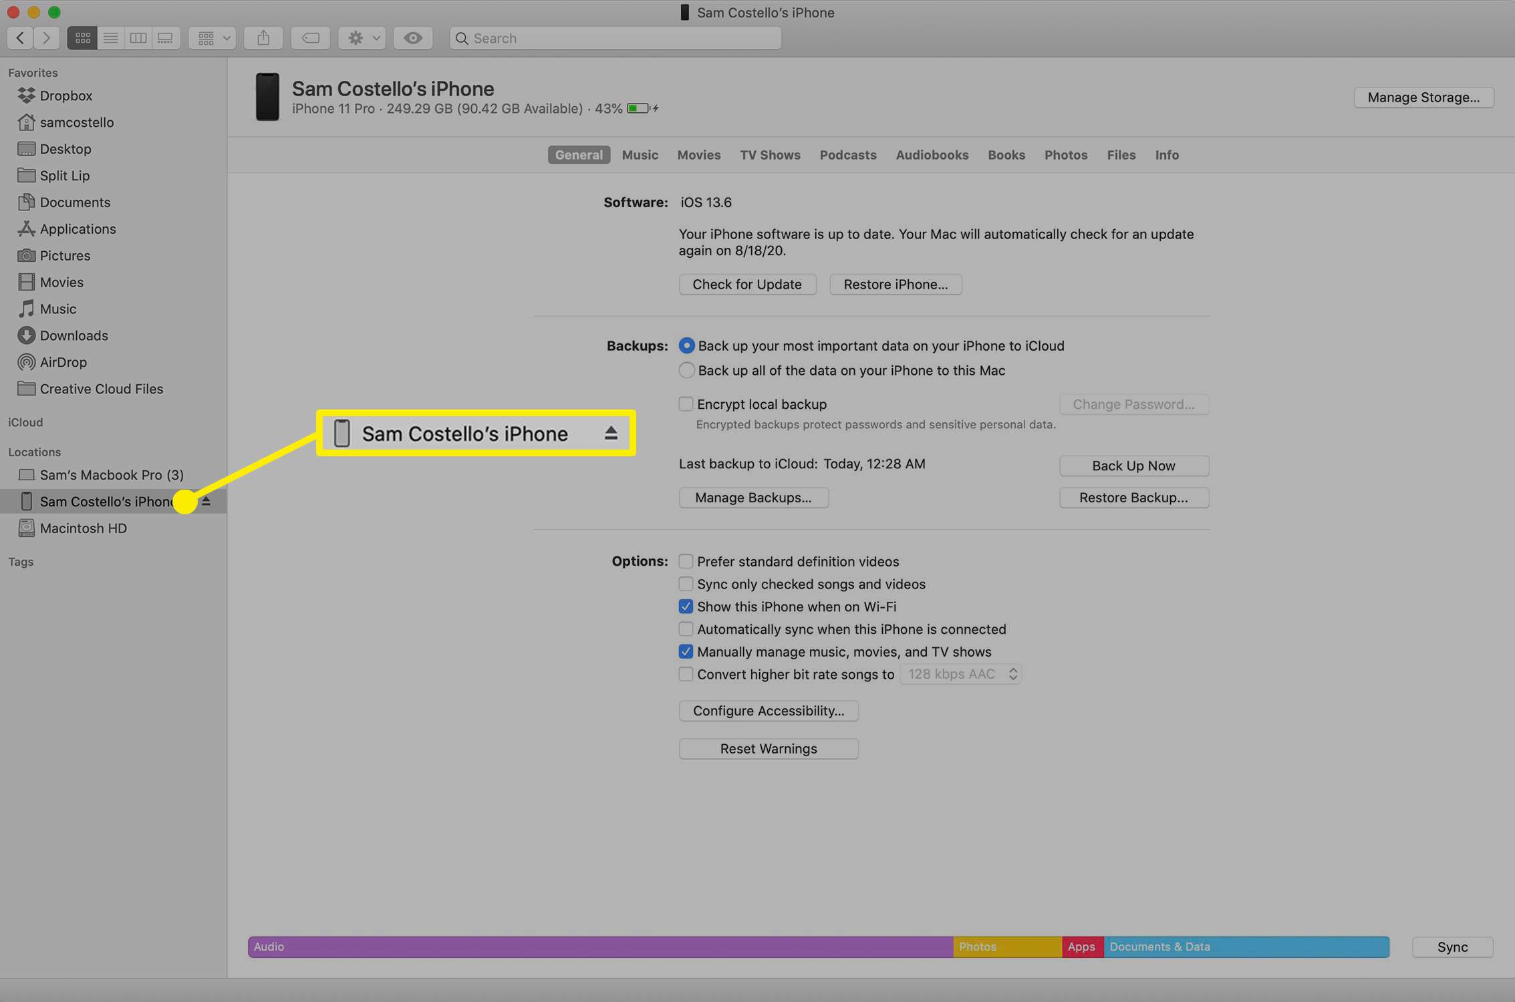Switch to column view
The image size is (1515, 1002).
138,38
